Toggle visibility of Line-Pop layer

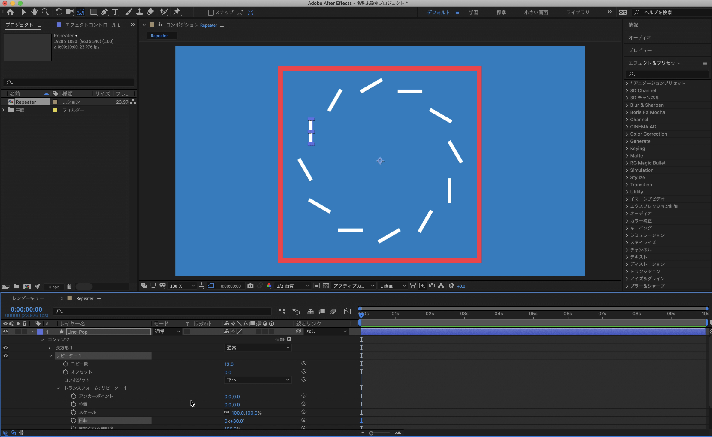tap(5, 331)
